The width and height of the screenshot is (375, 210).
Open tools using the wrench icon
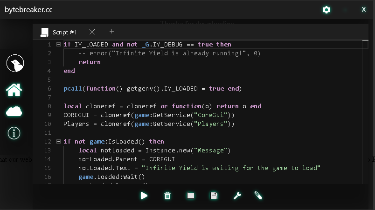click(x=237, y=196)
